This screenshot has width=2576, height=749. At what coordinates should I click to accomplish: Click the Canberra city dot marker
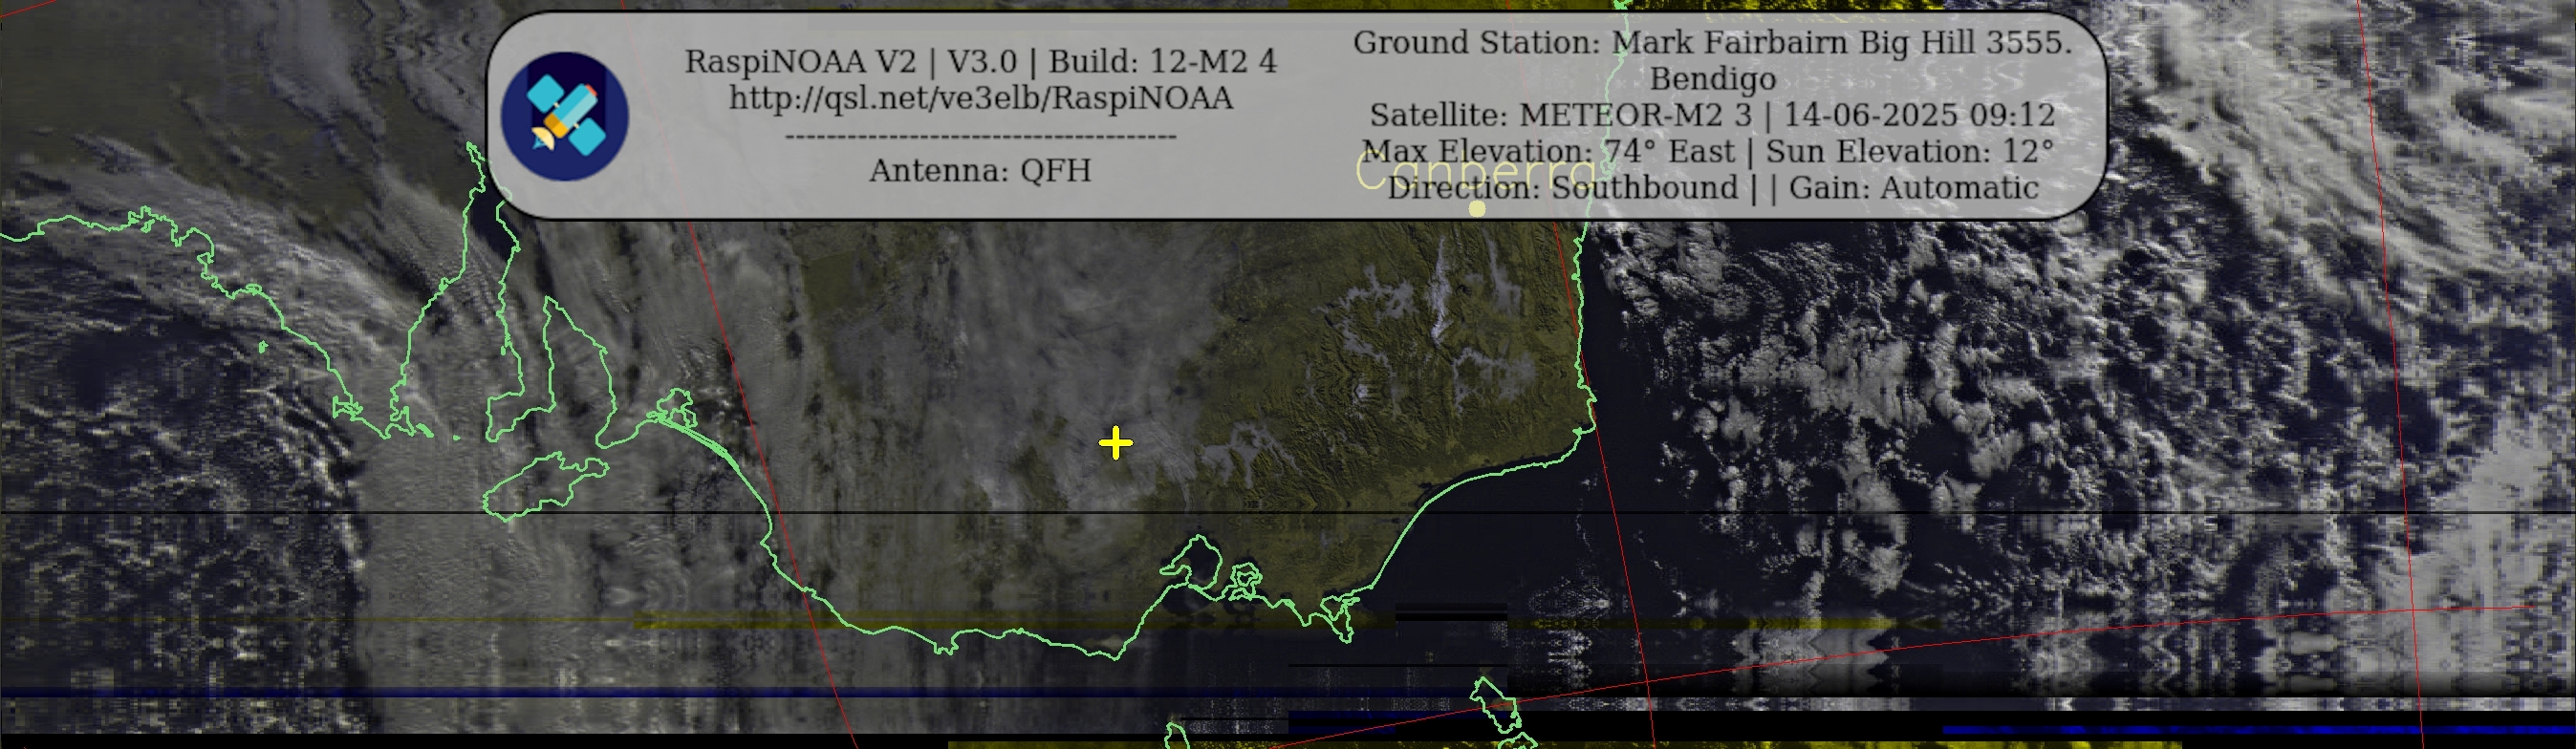pyautogui.click(x=1476, y=209)
